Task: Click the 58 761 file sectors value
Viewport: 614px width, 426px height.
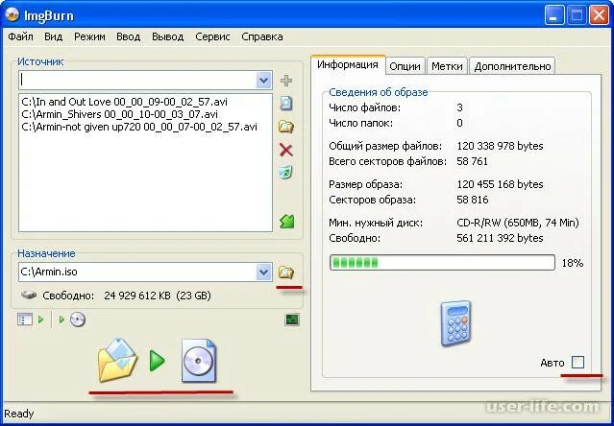Action: tap(472, 161)
